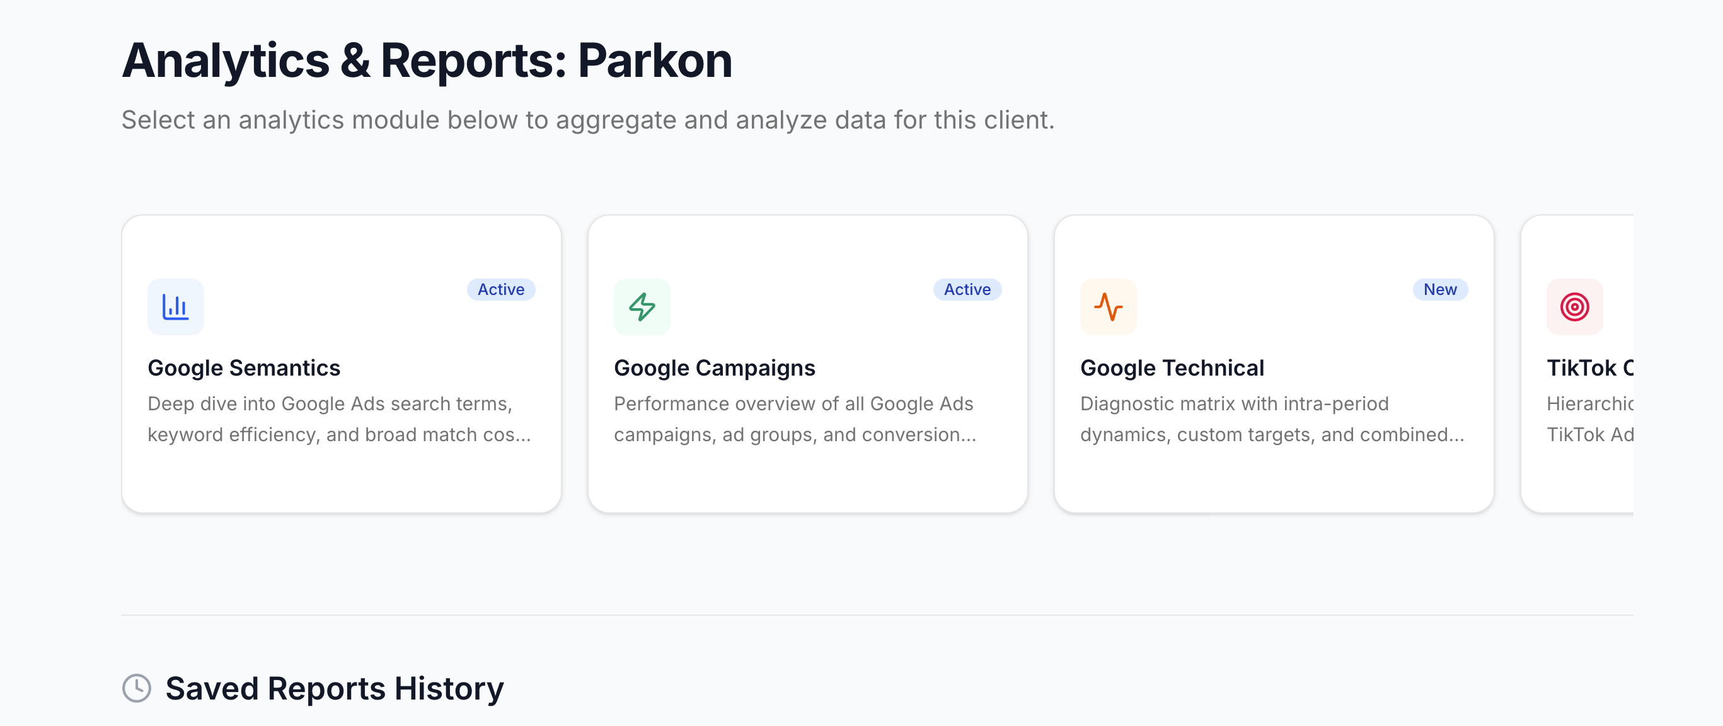This screenshot has height=726, width=1723.
Task: Open the Google Semantics analytics module
Action: [x=341, y=364]
